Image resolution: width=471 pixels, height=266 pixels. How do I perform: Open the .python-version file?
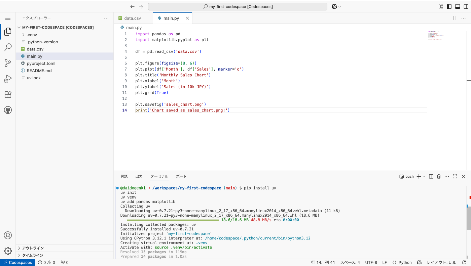click(65, 42)
